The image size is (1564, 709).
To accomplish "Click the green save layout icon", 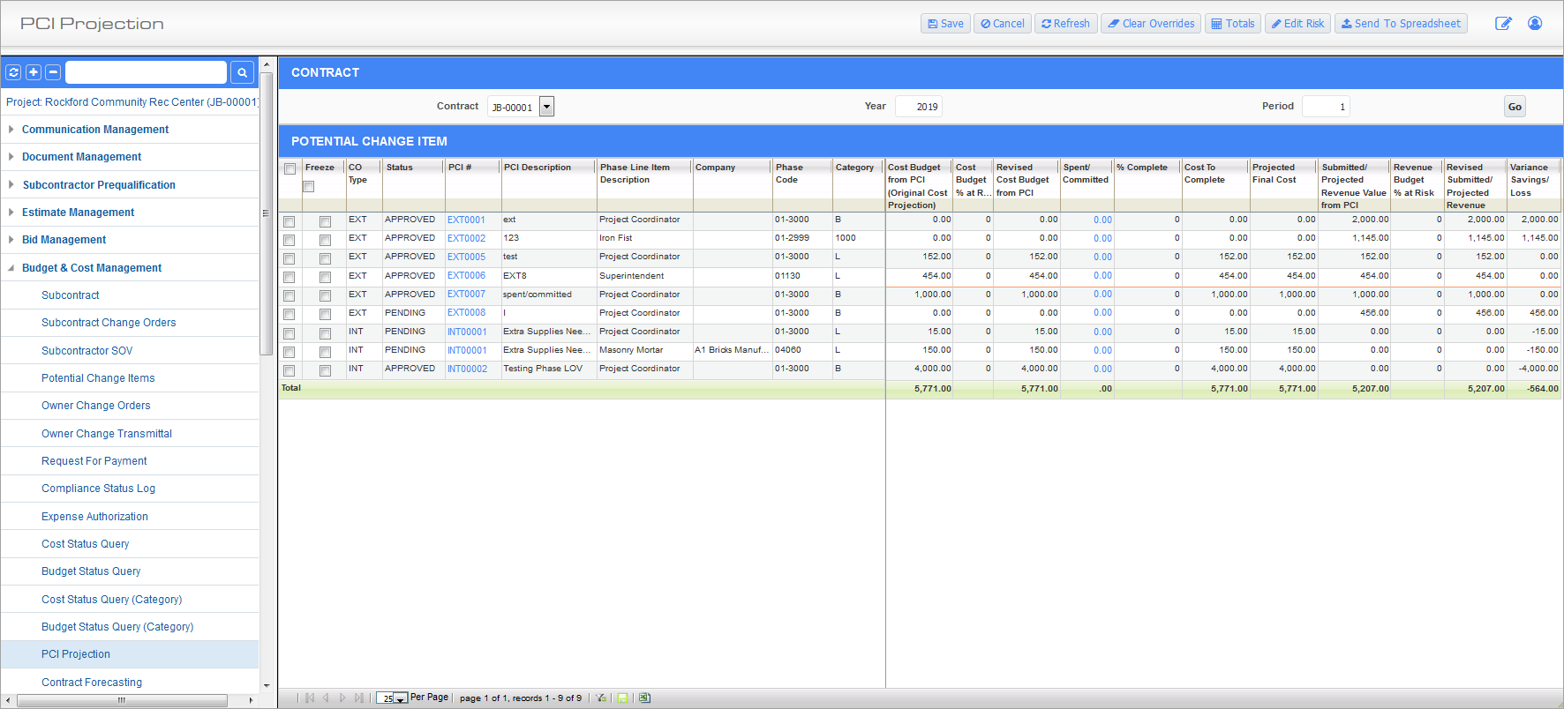I will [622, 698].
